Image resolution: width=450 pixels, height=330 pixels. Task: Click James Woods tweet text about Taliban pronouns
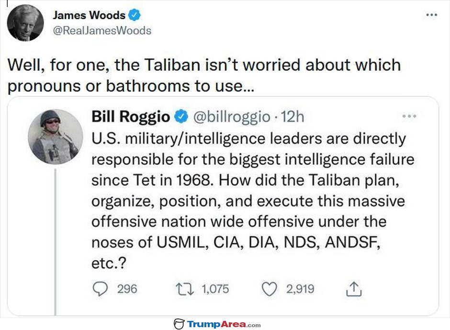204,75
